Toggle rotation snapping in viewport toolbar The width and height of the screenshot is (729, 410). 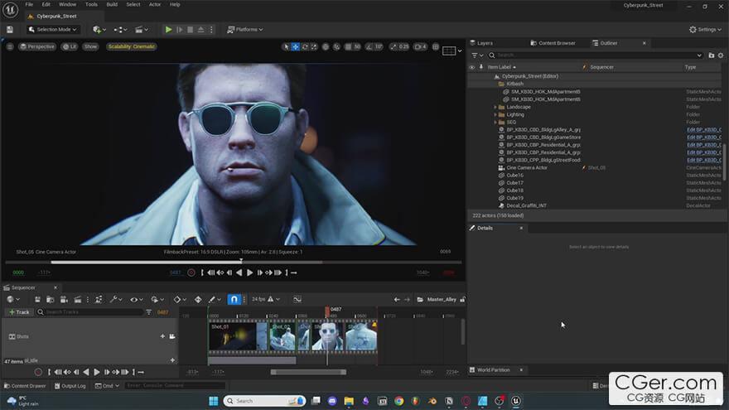[x=369, y=46]
